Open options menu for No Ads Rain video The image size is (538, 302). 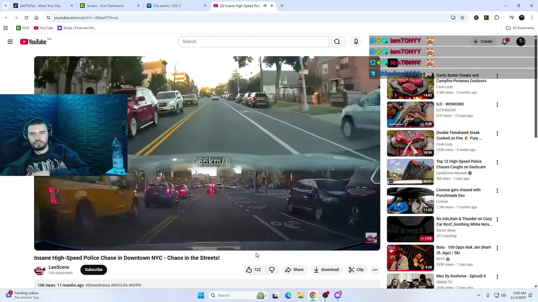click(497, 219)
